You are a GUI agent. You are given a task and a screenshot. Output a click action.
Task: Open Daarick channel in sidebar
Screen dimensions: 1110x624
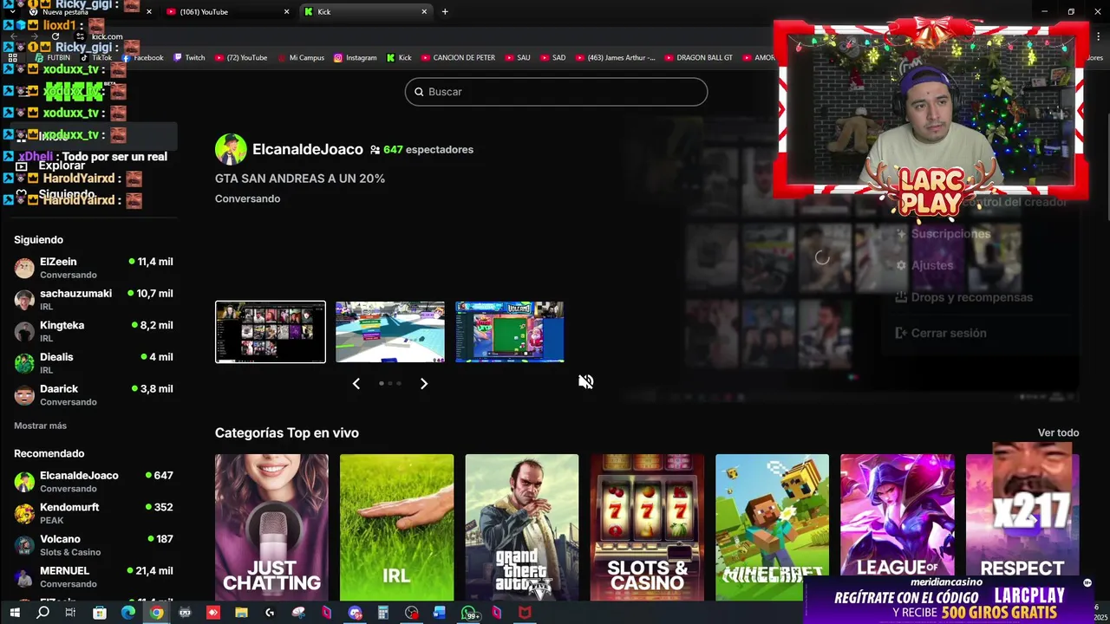(94, 395)
